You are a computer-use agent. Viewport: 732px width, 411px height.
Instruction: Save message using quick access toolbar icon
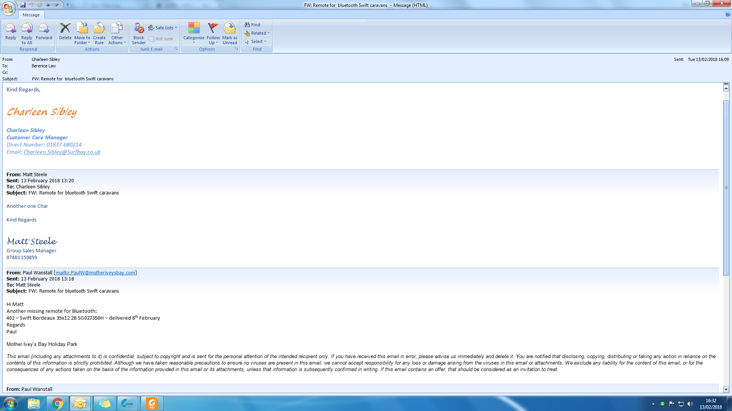[23, 5]
